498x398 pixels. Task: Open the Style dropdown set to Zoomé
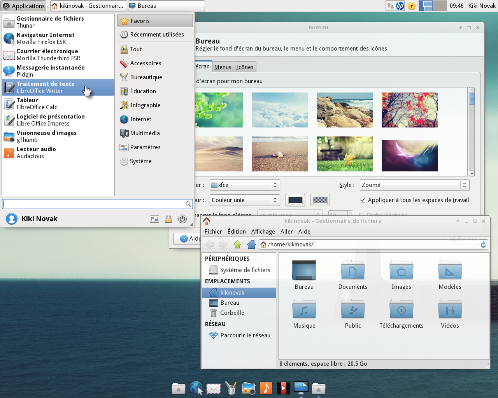tap(414, 185)
